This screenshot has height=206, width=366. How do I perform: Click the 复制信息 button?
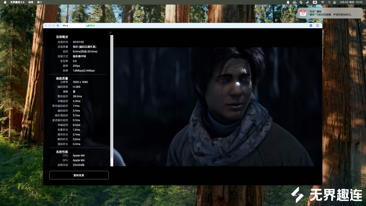(79, 175)
